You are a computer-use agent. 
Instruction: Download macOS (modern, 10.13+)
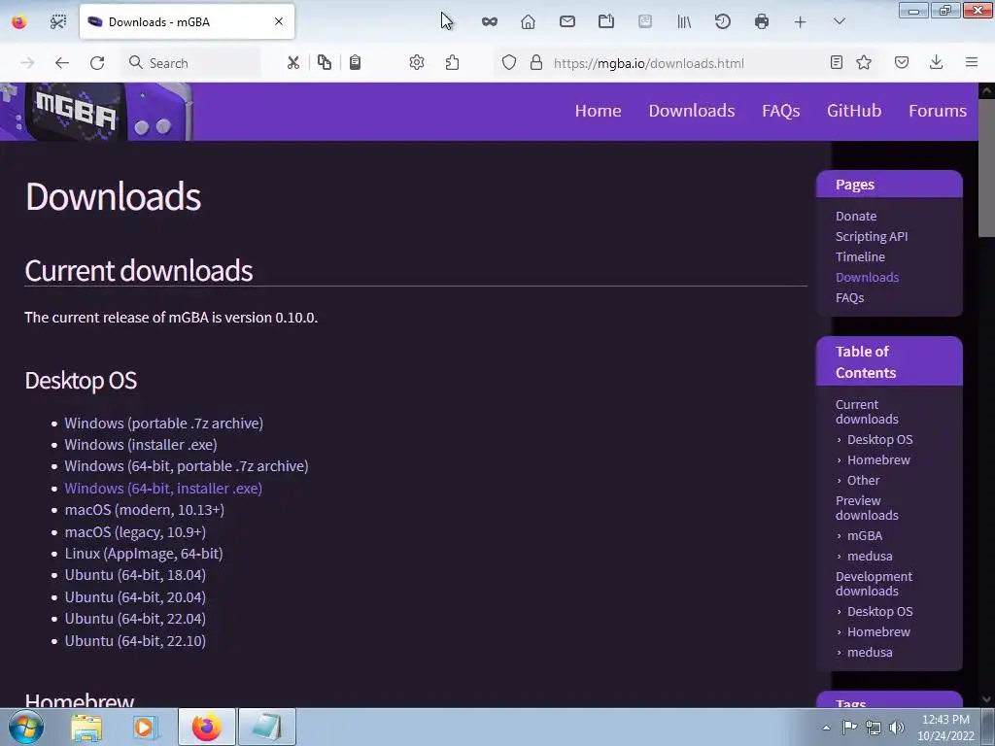click(144, 510)
